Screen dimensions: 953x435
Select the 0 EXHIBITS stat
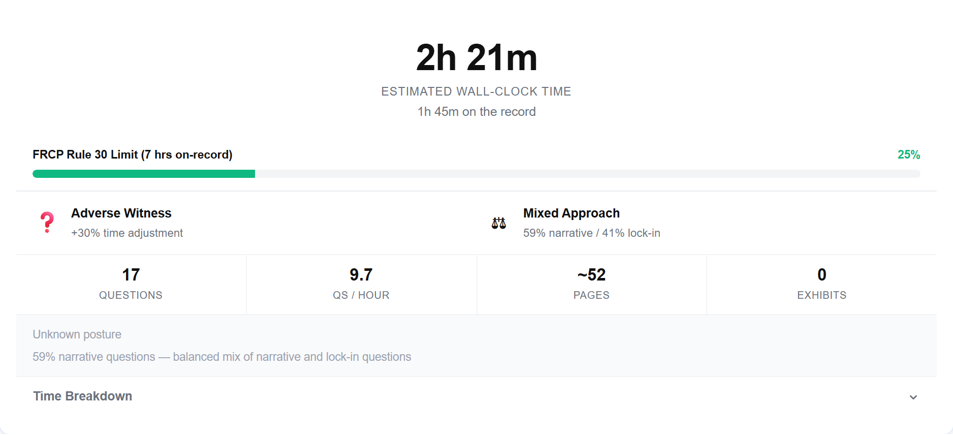[x=821, y=283]
